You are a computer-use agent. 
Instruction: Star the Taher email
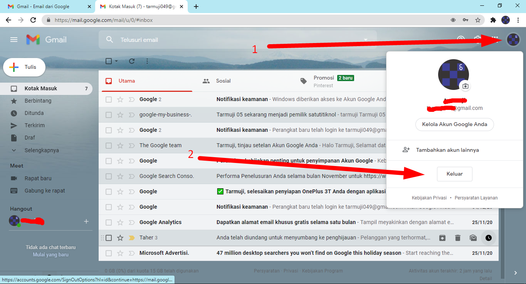120,238
